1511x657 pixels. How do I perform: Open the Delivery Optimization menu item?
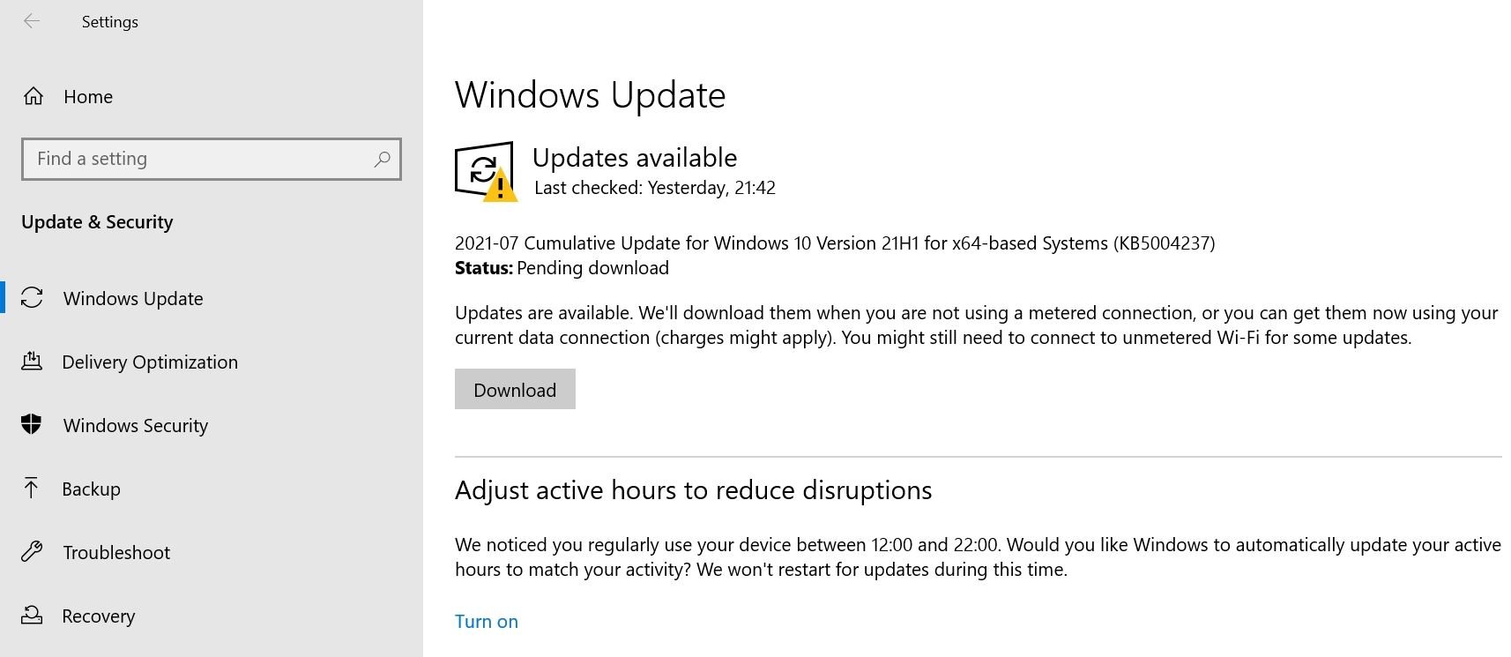(x=150, y=362)
